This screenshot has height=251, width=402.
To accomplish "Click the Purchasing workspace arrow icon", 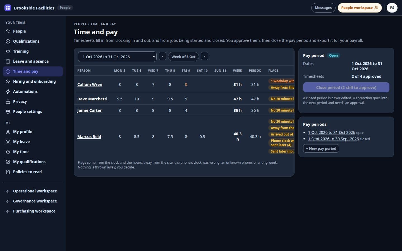I will coord(8,211).
